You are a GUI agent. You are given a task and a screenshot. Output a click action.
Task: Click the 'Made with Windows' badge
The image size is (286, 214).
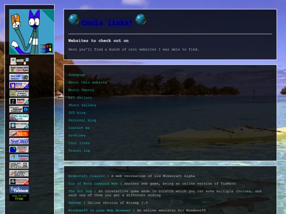[19, 77]
